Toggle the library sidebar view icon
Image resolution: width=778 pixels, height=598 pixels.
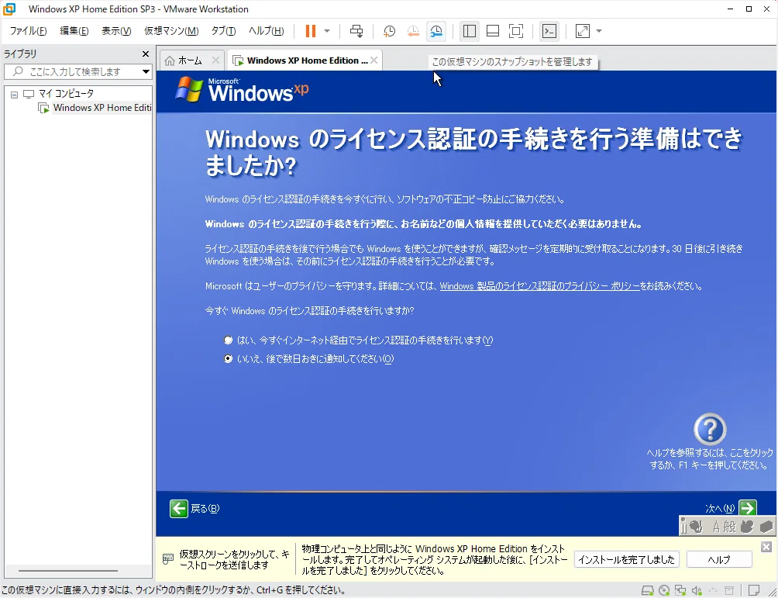[470, 31]
